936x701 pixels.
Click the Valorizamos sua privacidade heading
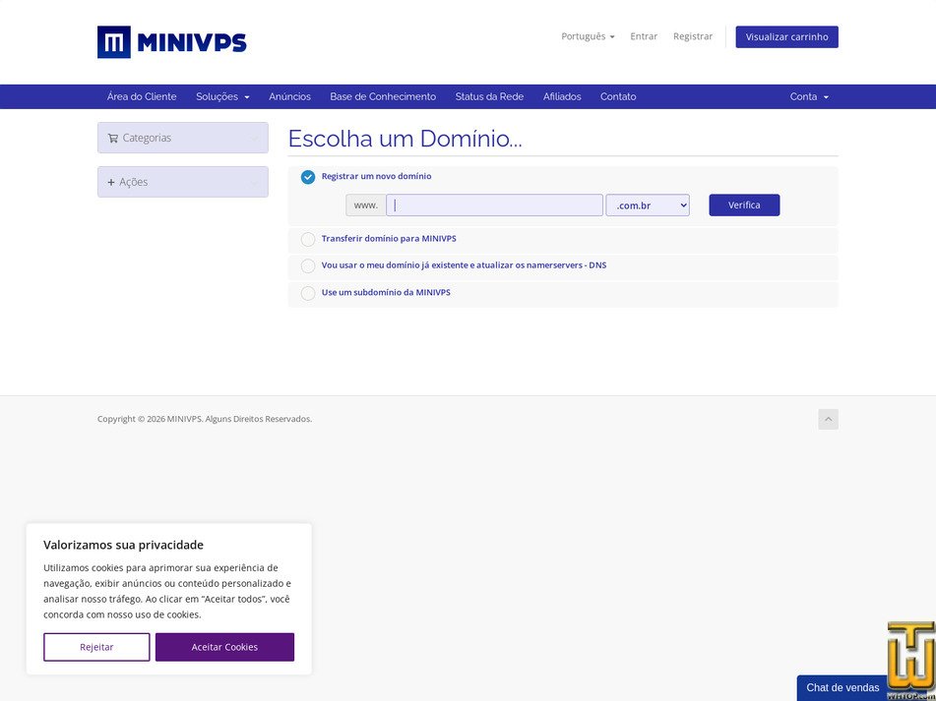[123, 545]
